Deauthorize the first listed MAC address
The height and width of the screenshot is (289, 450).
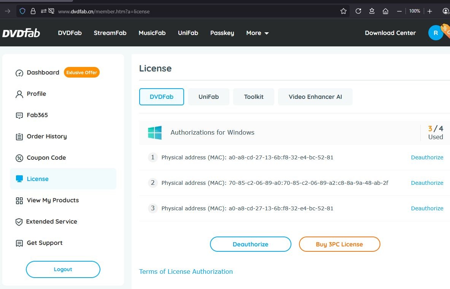(x=427, y=157)
